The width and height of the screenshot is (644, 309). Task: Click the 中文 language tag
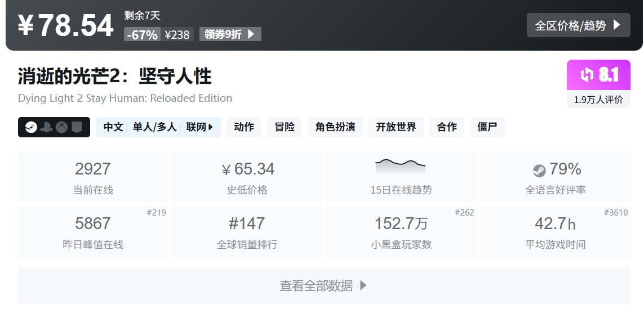113,127
